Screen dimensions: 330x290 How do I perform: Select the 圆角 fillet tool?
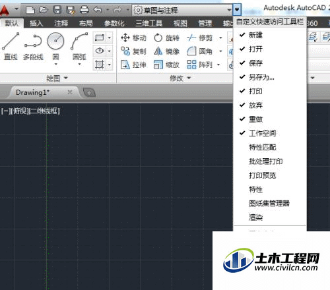200,51
